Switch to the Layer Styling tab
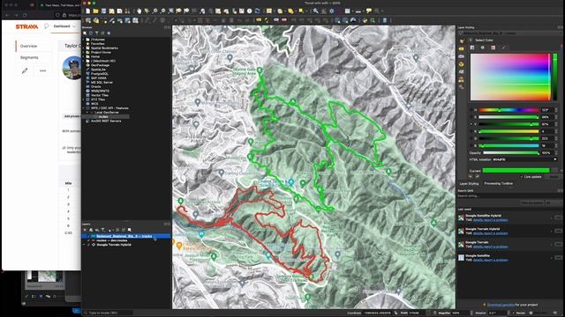The height and width of the screenshot is (317, 565). [469, 184]
